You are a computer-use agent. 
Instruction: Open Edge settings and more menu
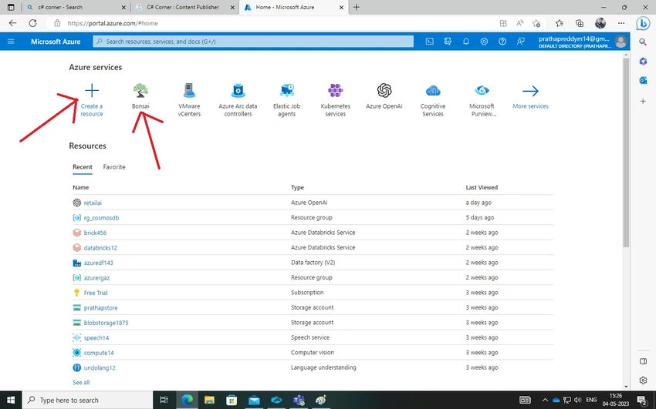click(x=621, y=23)
